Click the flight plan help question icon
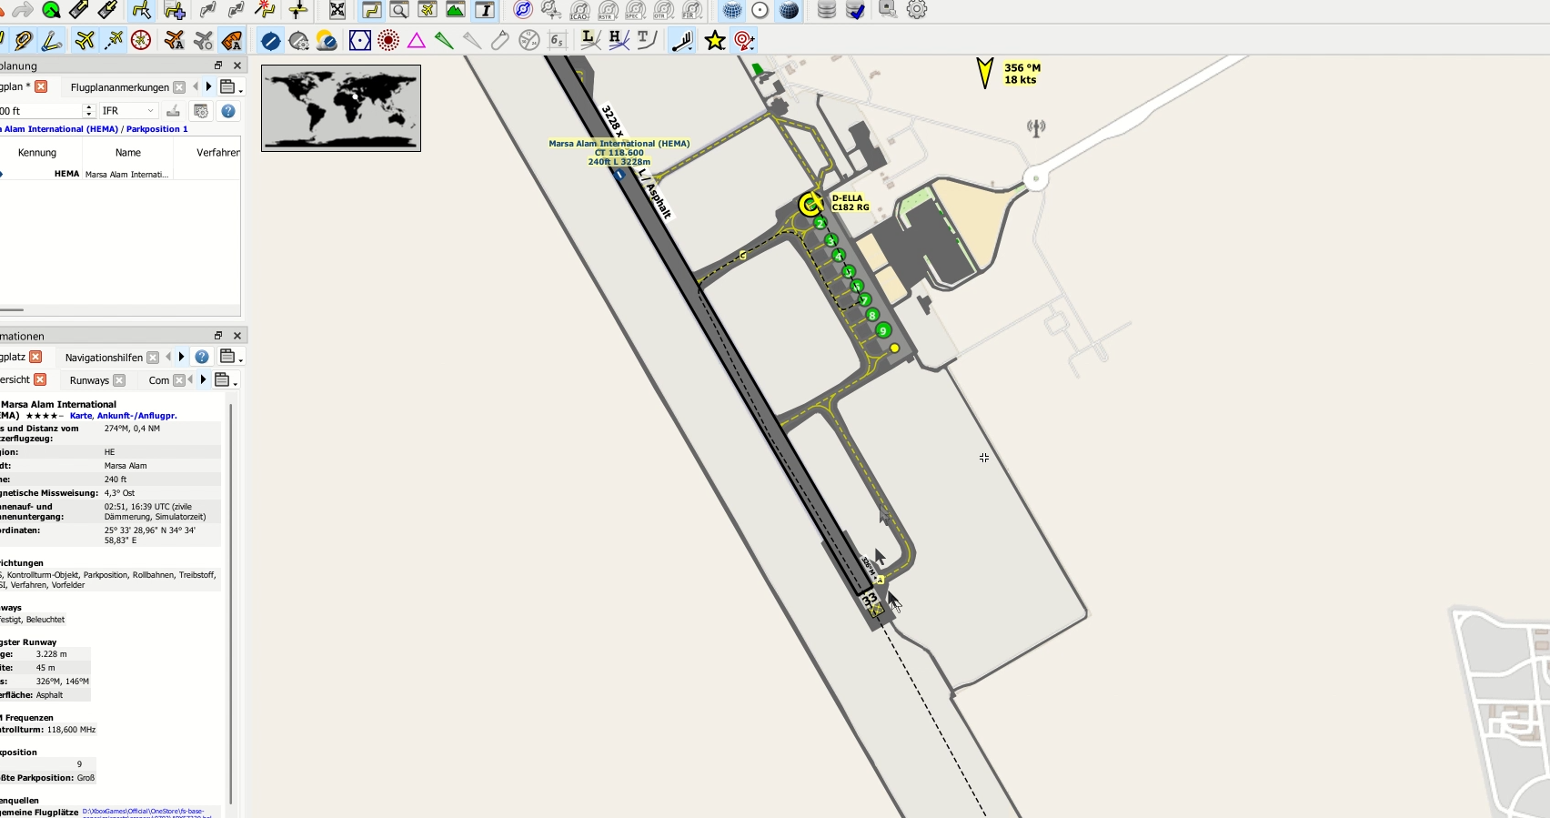The height and width of the screenshot is (818, 1550). 228,111
